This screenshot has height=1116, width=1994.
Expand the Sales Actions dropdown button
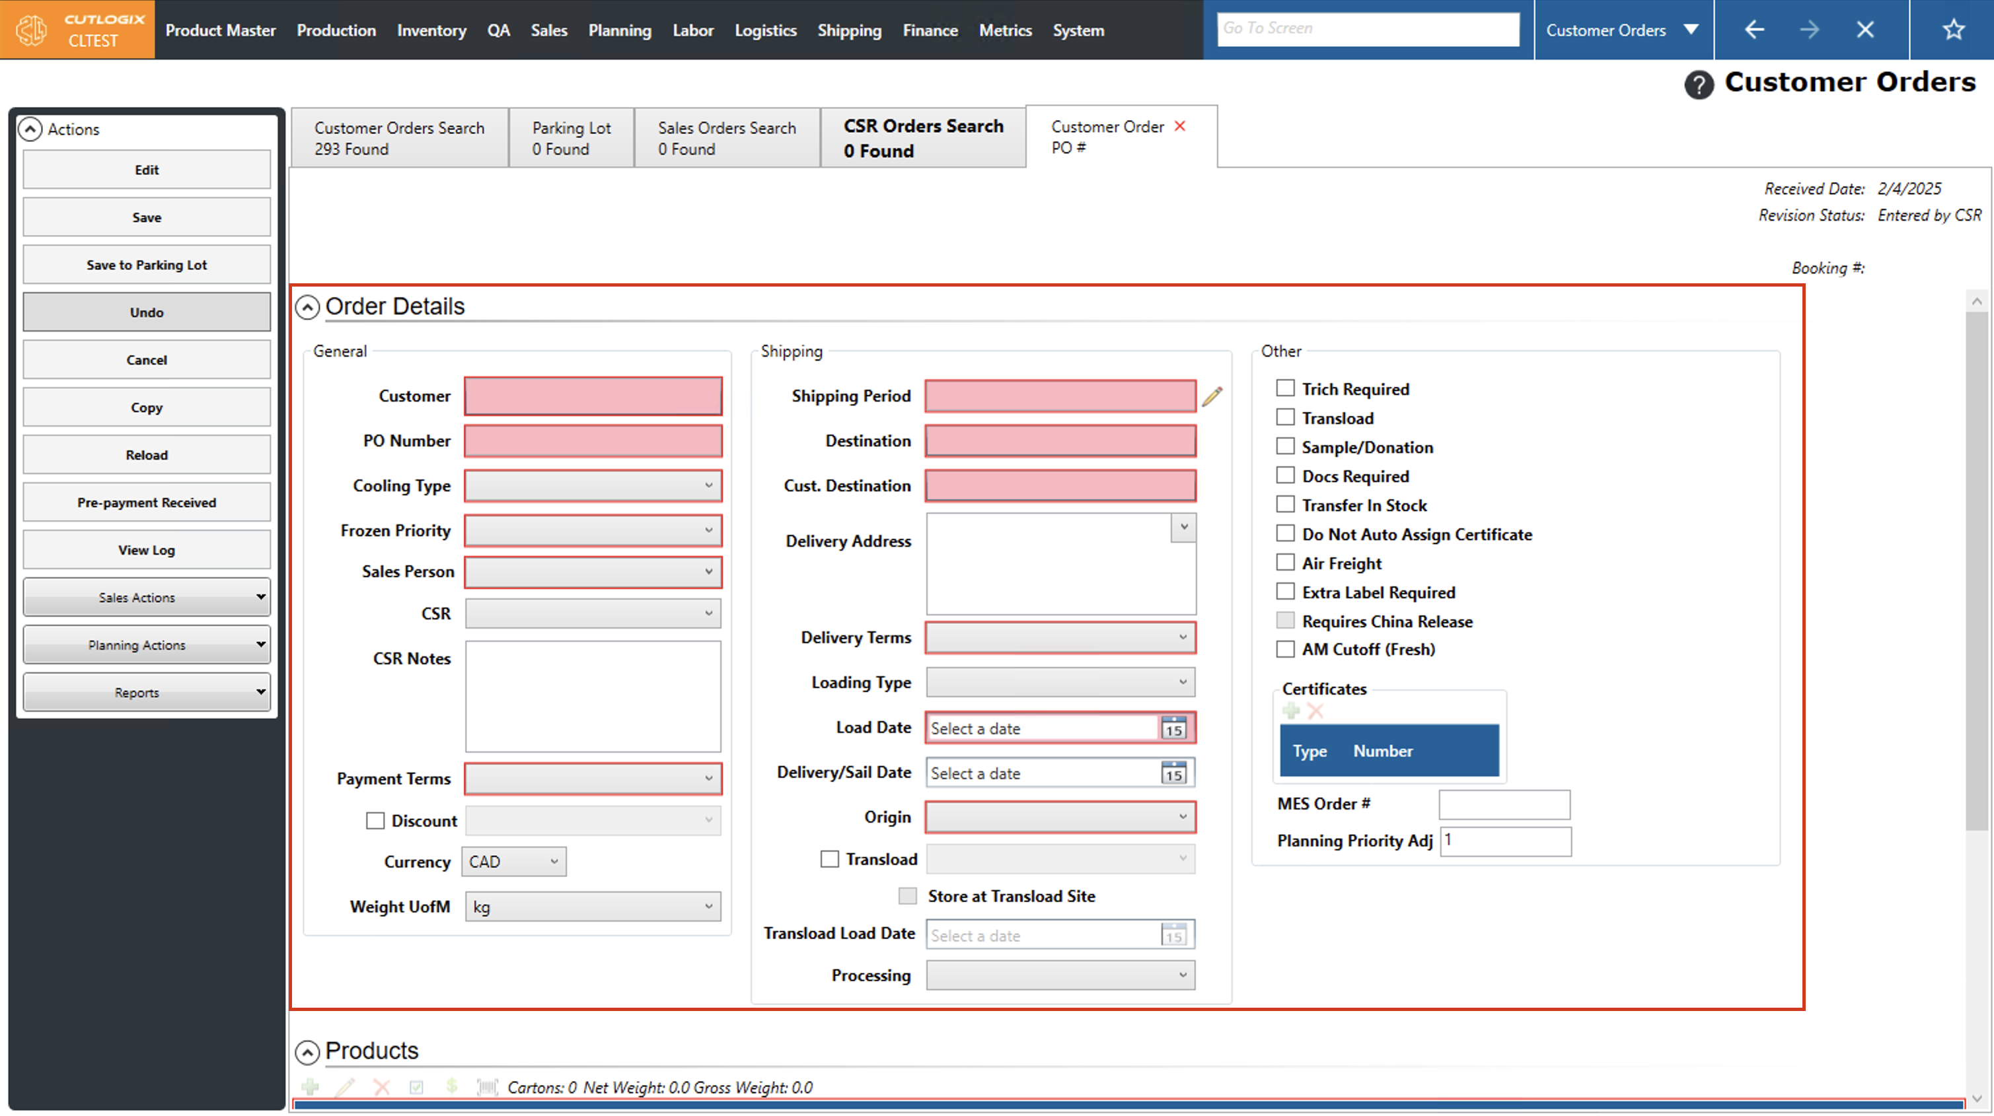(146, 598)
